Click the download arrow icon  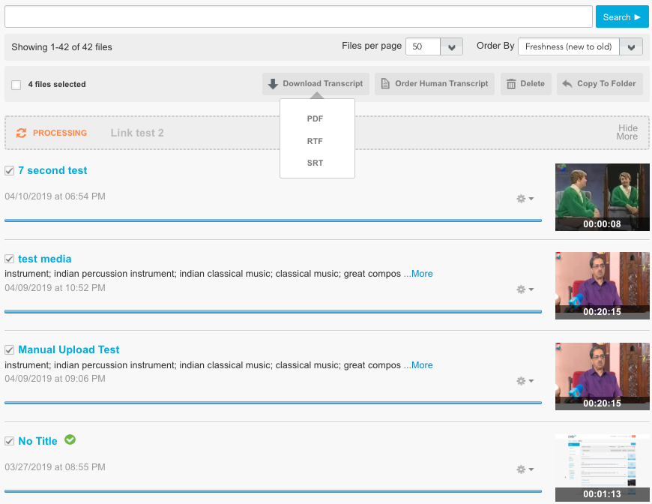(x=273, y=84)
